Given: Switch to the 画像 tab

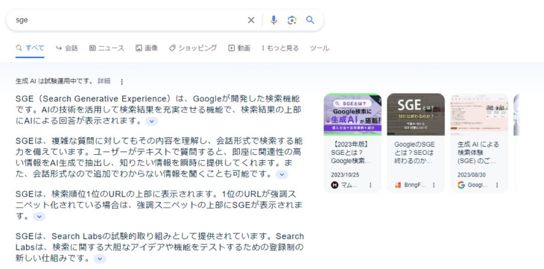Looking at the screenshot, I should pyautogui.click(x=147, y=48).
